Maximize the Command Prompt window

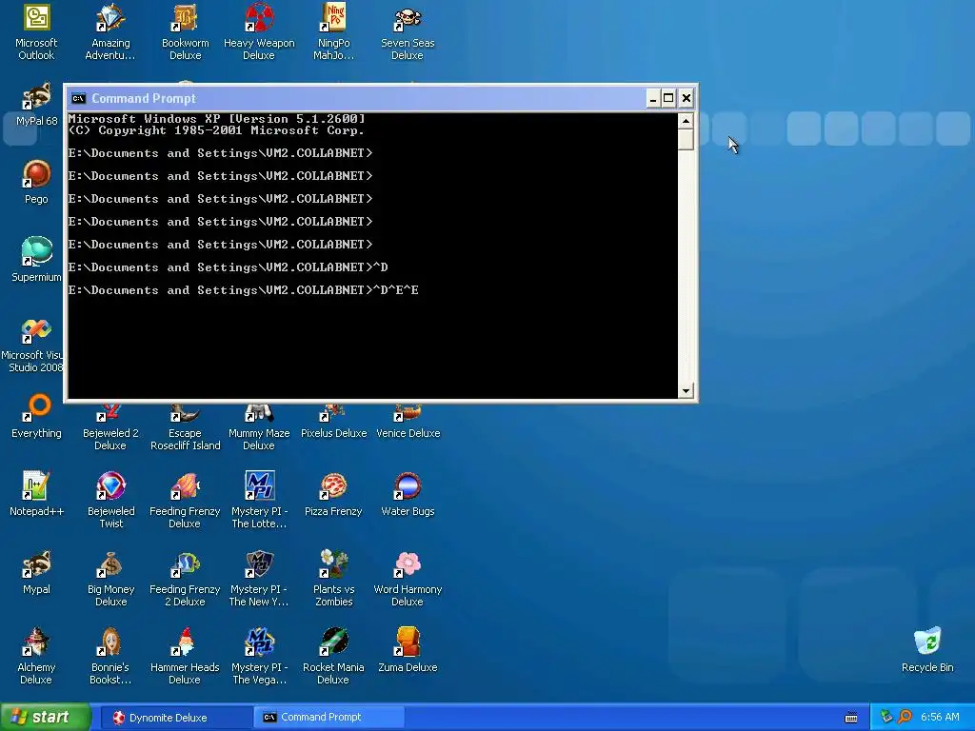(668, 98)
